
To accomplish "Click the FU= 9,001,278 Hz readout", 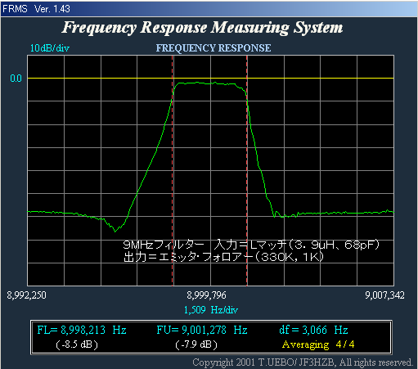I will coord(202,330).
